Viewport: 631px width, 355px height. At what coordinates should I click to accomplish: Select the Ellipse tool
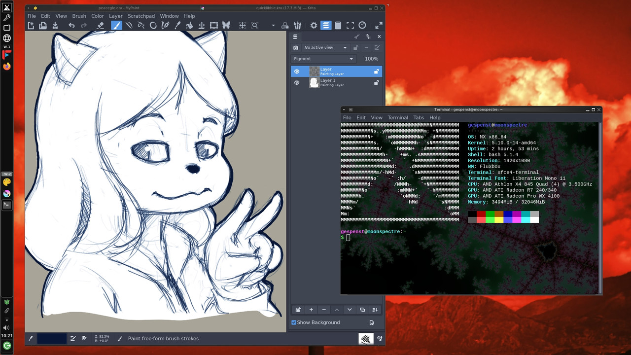[153, 26]
